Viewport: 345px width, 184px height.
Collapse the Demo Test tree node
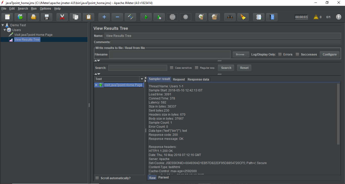tap(3, 25)
